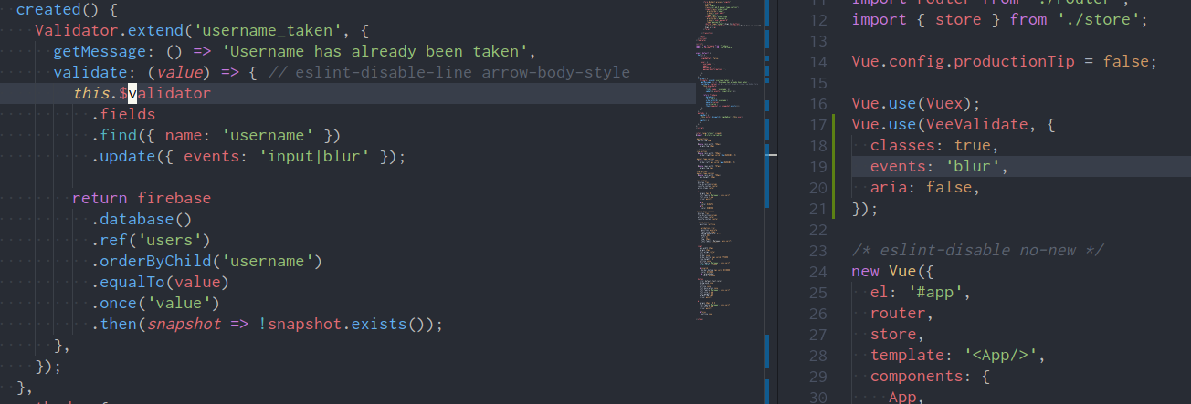Click line number 24 in right editor gutter
Image resolution: width=1191 pixels, height=404 pixels.
pyautogui.click(x=817, y=272)
